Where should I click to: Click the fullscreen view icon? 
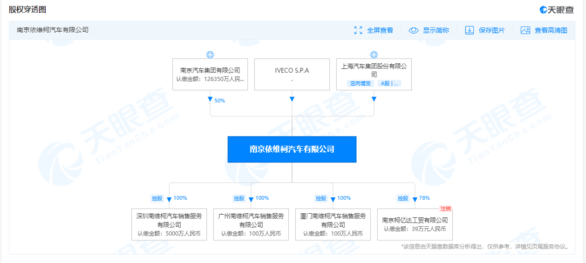pyautogui.click(x=358, y=30)
